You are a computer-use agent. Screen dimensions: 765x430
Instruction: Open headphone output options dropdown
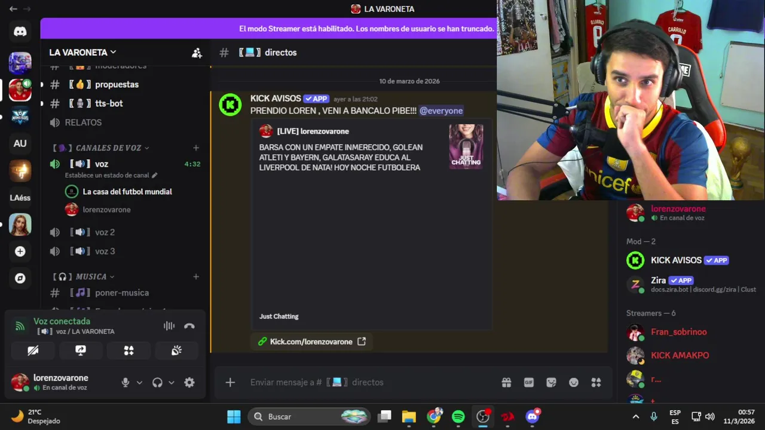coord(172,383)
